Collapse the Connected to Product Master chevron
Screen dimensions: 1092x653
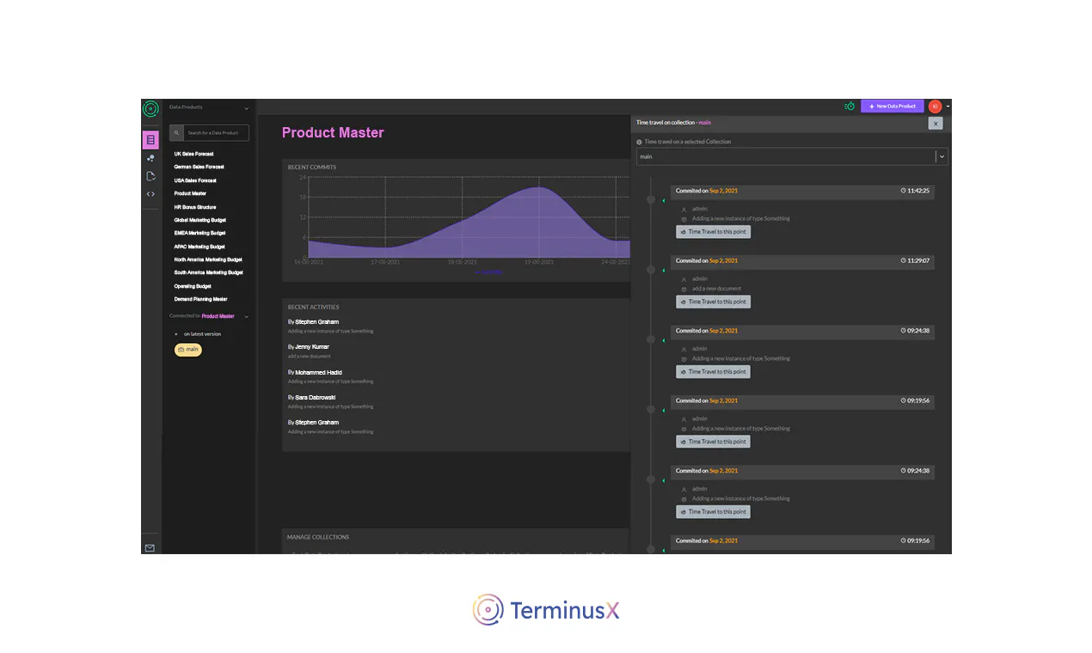[247, 316]
